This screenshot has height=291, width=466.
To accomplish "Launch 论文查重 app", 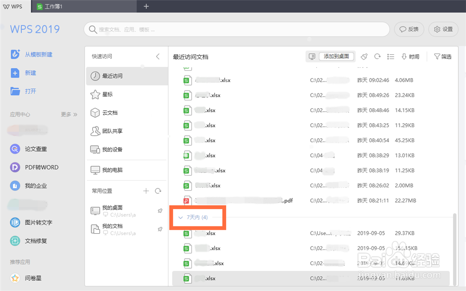I will 28,149.
